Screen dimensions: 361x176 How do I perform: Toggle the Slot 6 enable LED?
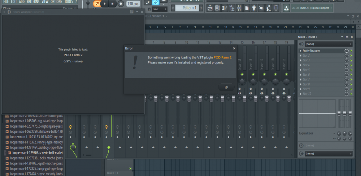(351, 75)
